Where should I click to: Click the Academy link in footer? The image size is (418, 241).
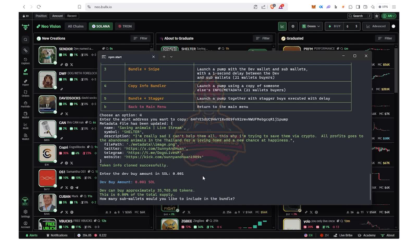point(367,235)
